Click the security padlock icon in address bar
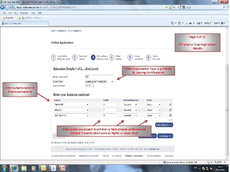This screenshot has height=172, width=230. point(170,7)
